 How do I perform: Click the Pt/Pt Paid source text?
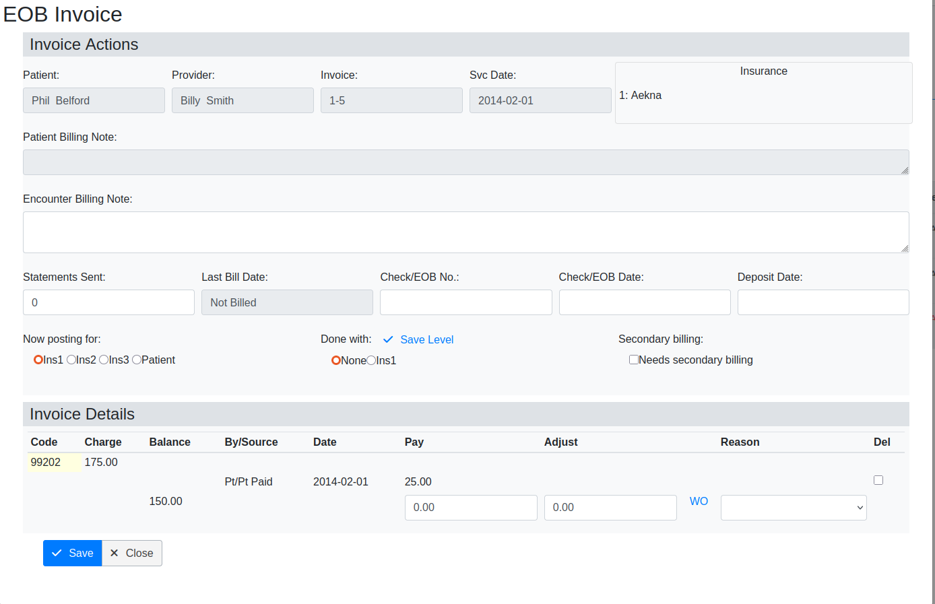[x=249, y=481]
